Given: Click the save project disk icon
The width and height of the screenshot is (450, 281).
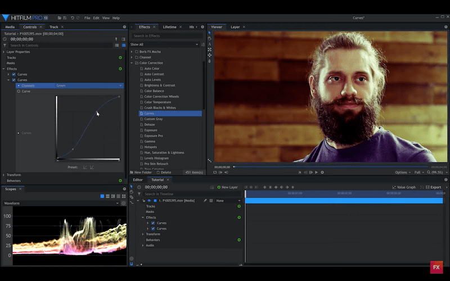Looking at the screenshot, I should tap(65, 18).
